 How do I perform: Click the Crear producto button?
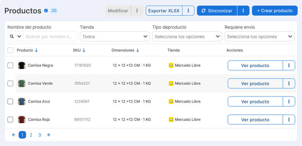[x=275, y=11]
